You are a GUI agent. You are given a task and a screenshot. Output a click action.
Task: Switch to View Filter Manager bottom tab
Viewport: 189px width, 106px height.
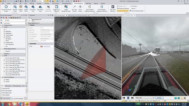(x=17, y=98)
